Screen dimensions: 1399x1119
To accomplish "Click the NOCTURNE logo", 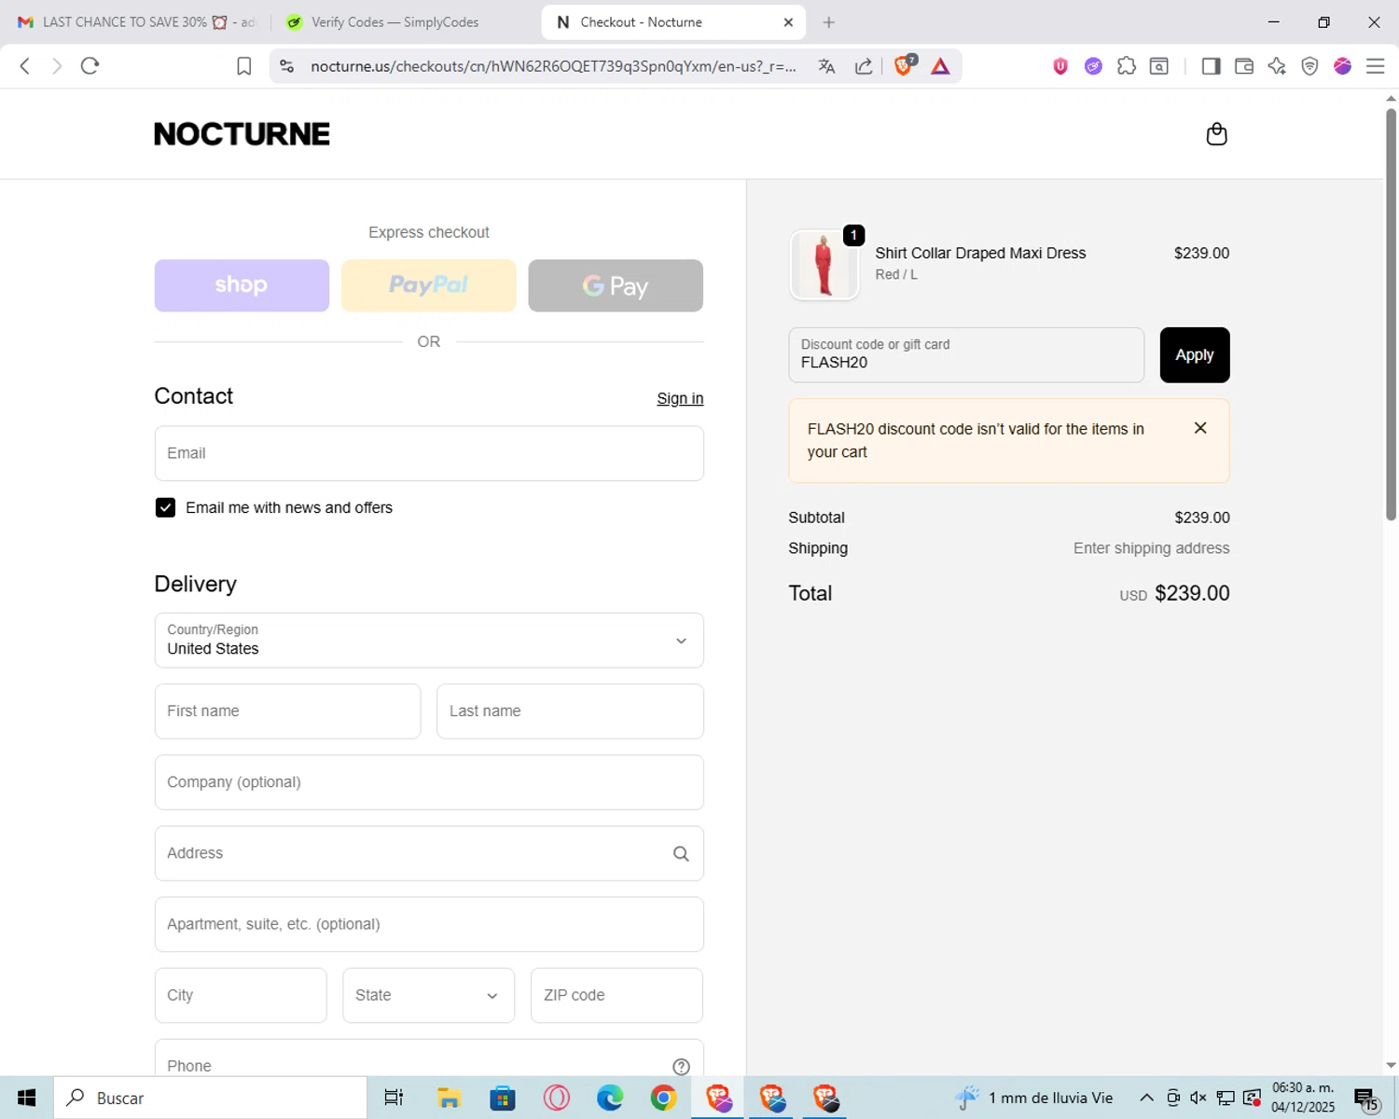I will [242, 134].
